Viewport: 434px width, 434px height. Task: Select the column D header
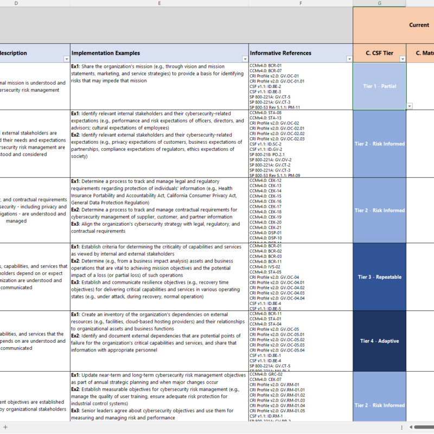16,3
